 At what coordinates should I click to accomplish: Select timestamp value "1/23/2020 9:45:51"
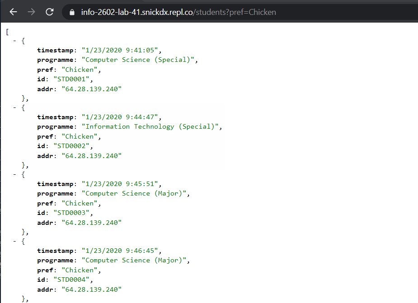(x=120, y=184)
